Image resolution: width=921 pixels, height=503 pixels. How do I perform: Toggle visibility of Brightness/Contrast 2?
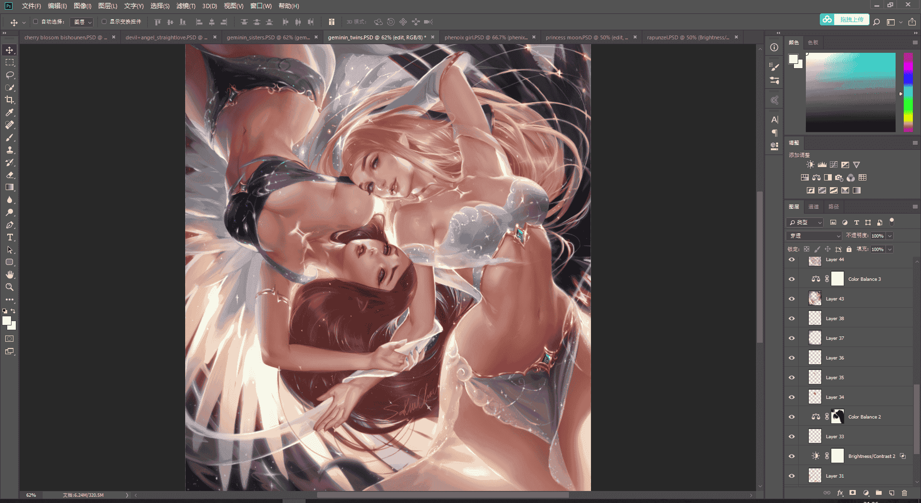tap(792, 456)
